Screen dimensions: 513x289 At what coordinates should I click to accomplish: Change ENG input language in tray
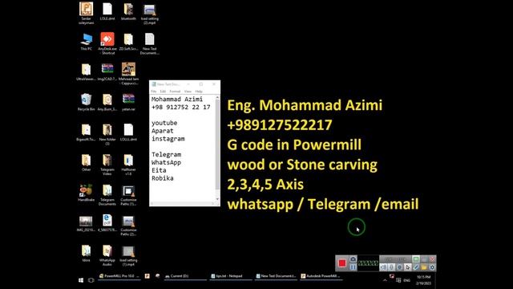click(x=406, y=280)
